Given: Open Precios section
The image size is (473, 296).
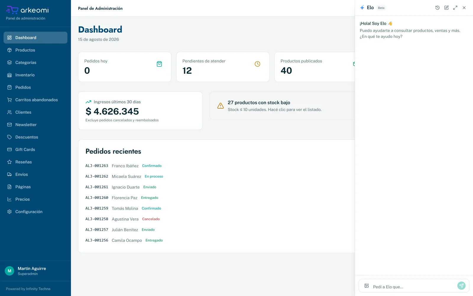Looking at the screenshot, I should click(x=35, y=199).
